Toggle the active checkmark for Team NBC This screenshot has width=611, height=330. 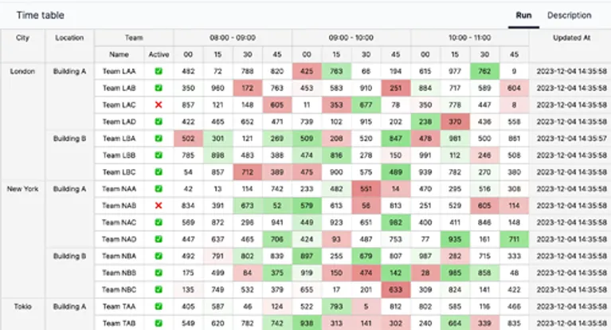(x=159, y=289)
